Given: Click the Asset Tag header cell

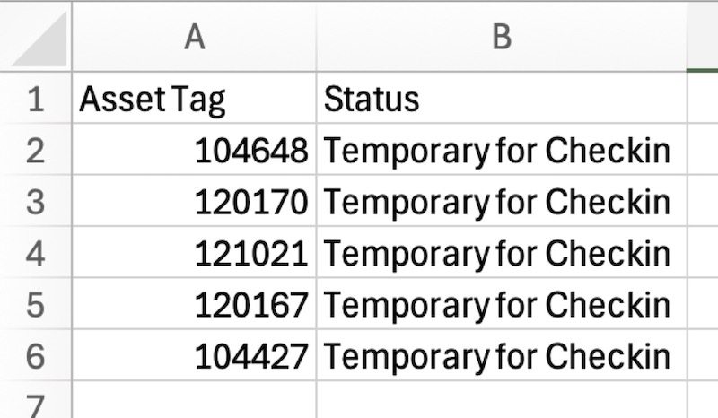Looking at the screenshot, I should pyautogui.click(x=194, y=98).
